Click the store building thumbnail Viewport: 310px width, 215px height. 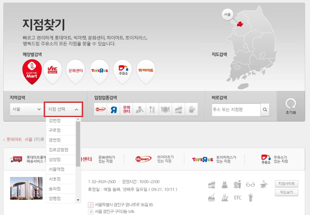coord(26,188)
